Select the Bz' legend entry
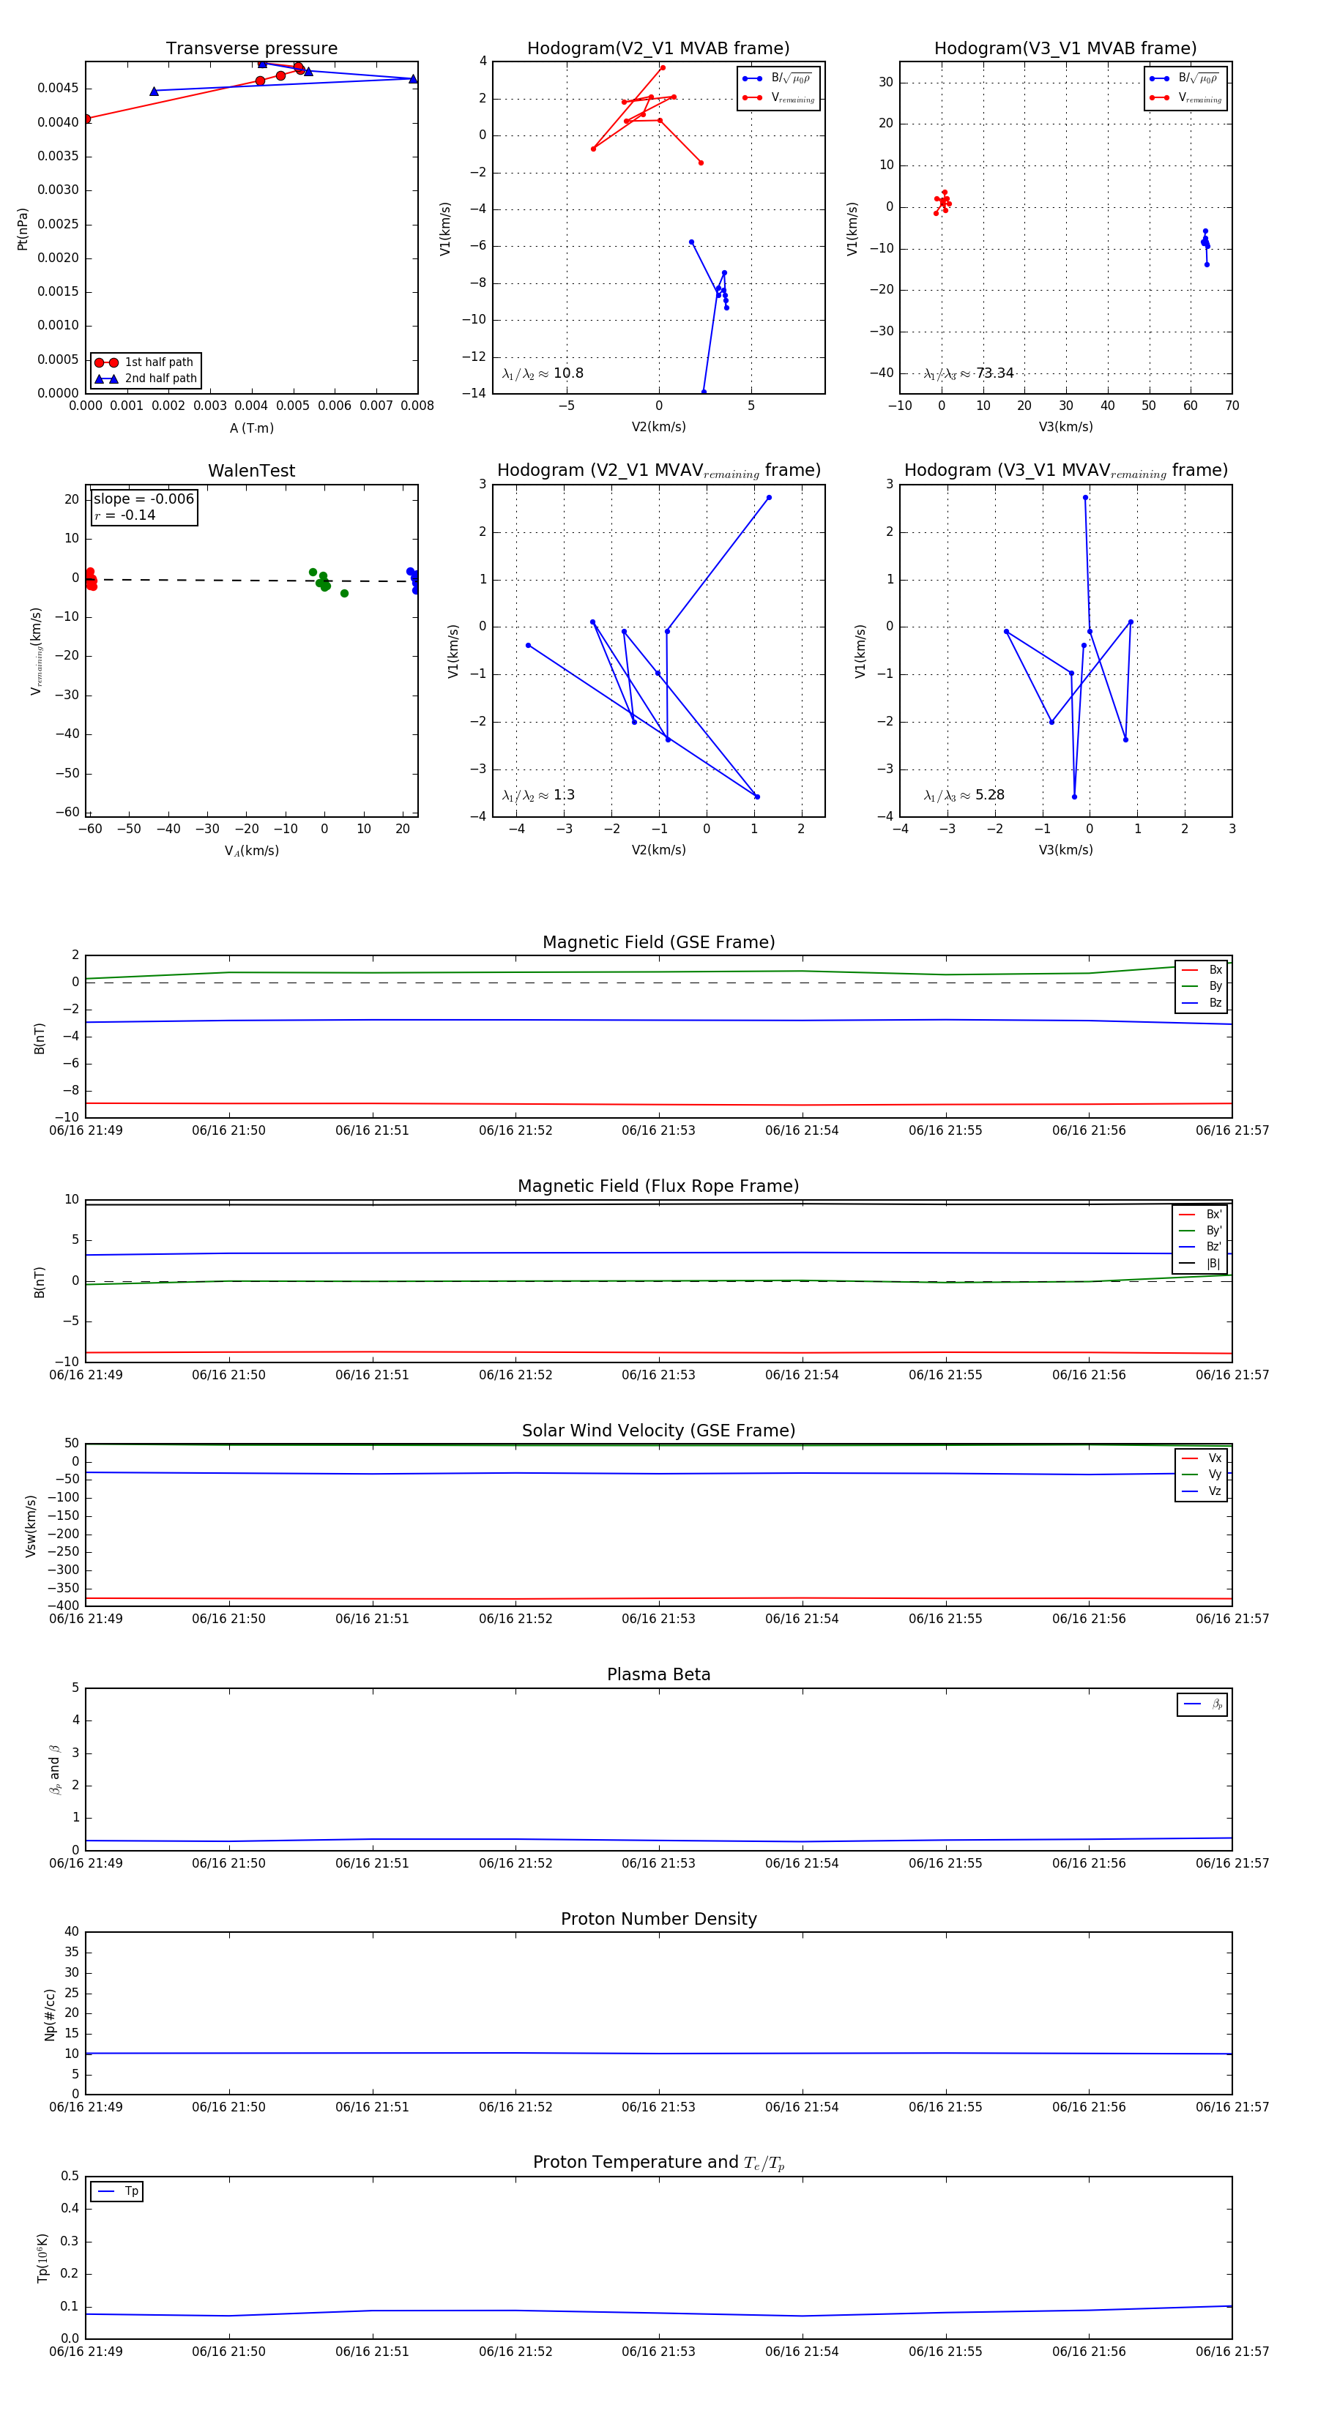Image resolution: width=1318 pixels, height=2416 pixels. click(1201, 1247)
